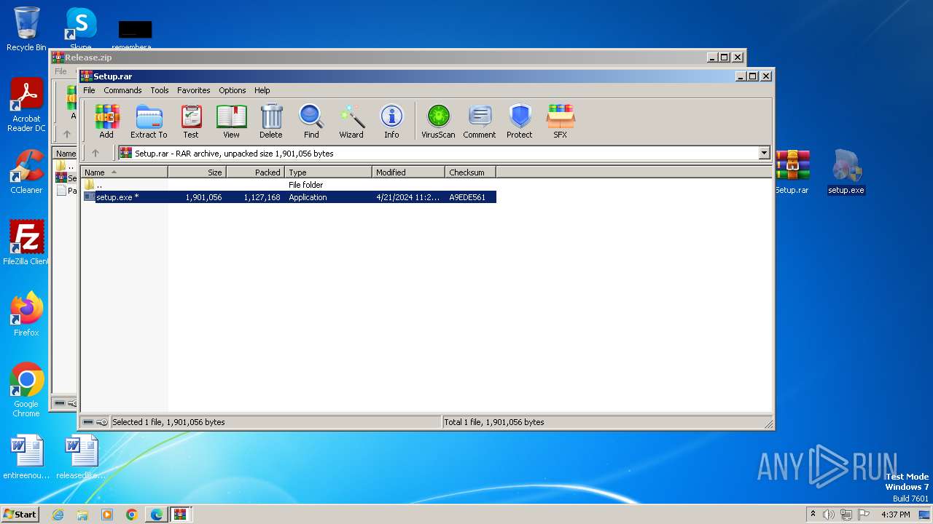Click the Start button
933x524 pixels.
(x=20, y=514)
